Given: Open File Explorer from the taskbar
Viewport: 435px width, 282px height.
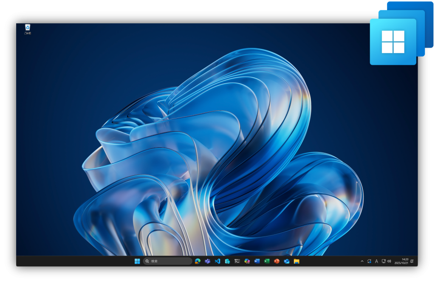Looking at the screenshot, I should tap(297, 261).
